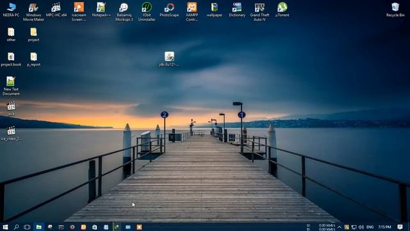This screenshot has height=231, width=410.
Task: Select the IObit Uninstaller shortcut
Action: (x=147, y=12)
